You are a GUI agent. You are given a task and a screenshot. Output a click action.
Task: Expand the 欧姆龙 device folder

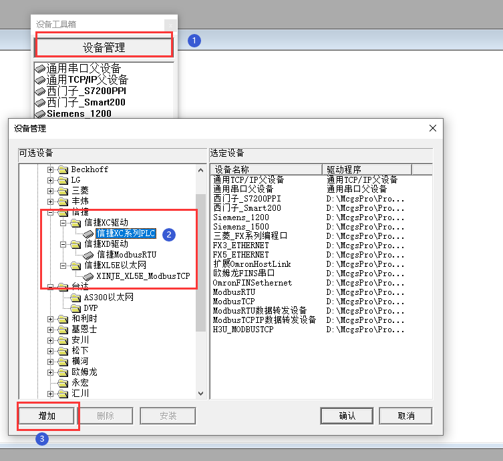coord(50,372)
